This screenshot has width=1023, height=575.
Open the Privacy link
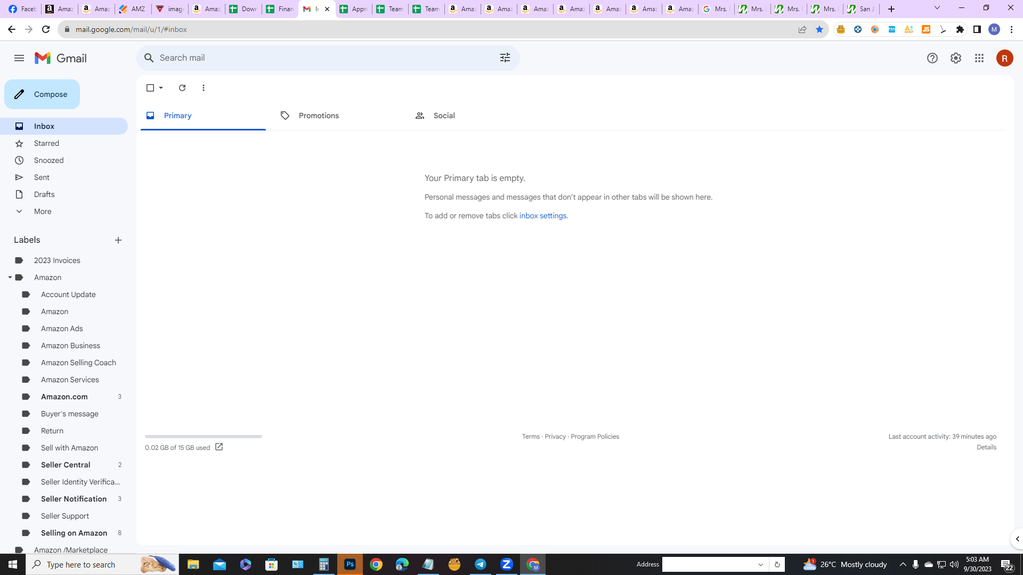[x=555, y=437]
